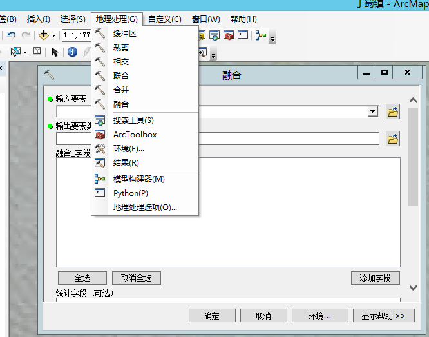Click the 取消全选 button
The width and height of the screenshot is (429, 337).
coord(137,278)
